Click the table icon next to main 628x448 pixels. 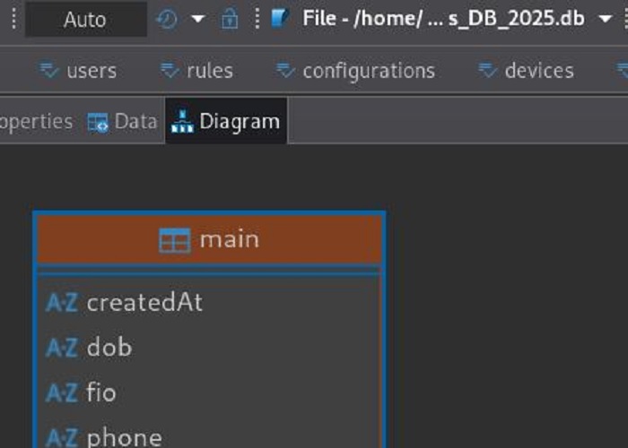tap(174, 240)
